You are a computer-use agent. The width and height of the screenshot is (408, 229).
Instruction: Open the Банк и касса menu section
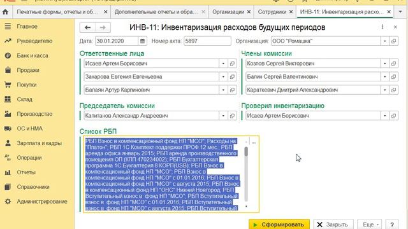(33, 55)
